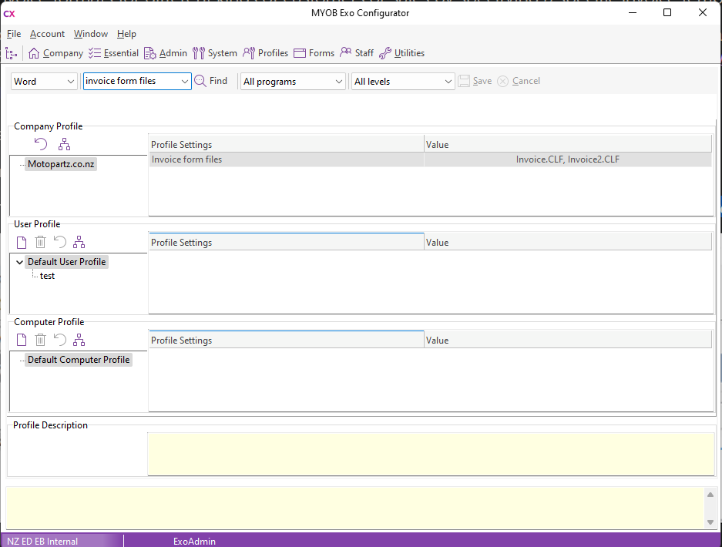Click the delete User Profile trash icon
Viewport: 722px width, 547px height.
[41, 242]
